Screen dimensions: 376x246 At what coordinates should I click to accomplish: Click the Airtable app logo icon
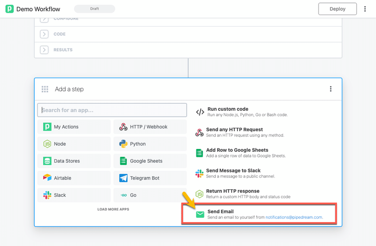click(x=47, y=178)
